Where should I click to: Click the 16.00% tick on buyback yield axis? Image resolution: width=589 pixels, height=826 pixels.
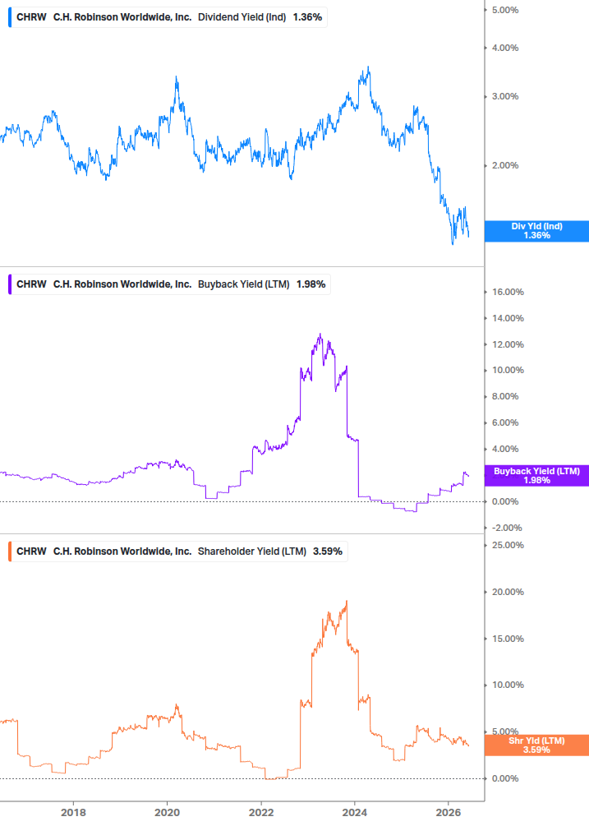pos(508,292)
